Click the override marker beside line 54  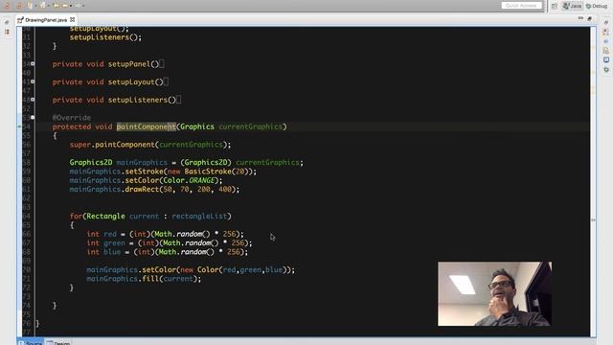click(x=19, y=126)
